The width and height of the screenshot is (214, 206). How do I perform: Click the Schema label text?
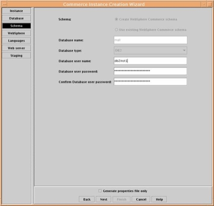[x=65, y=19]
